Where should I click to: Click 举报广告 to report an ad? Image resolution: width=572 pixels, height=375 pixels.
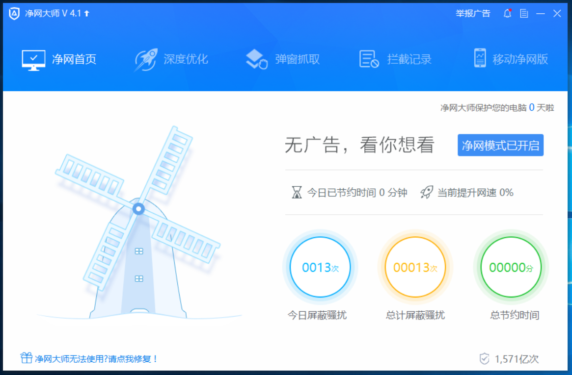tap(473, 13)
